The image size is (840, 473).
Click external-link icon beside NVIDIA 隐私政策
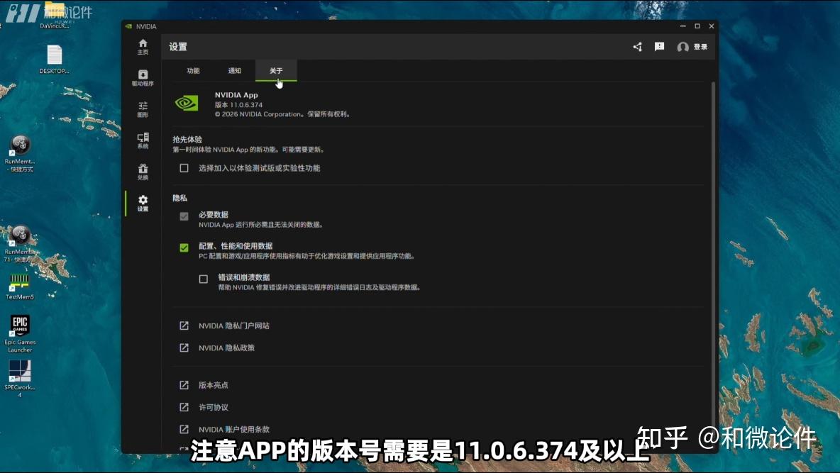(184, 347)
